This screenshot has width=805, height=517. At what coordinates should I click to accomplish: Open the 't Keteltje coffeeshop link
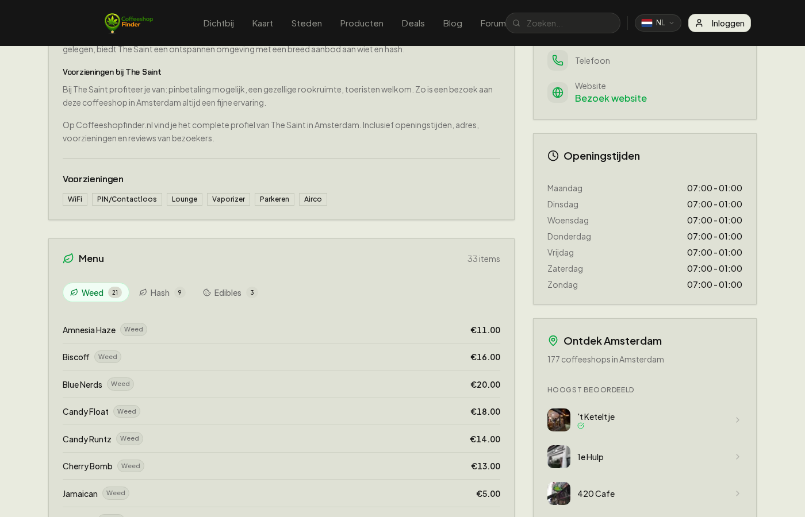(x=645, y=420)
